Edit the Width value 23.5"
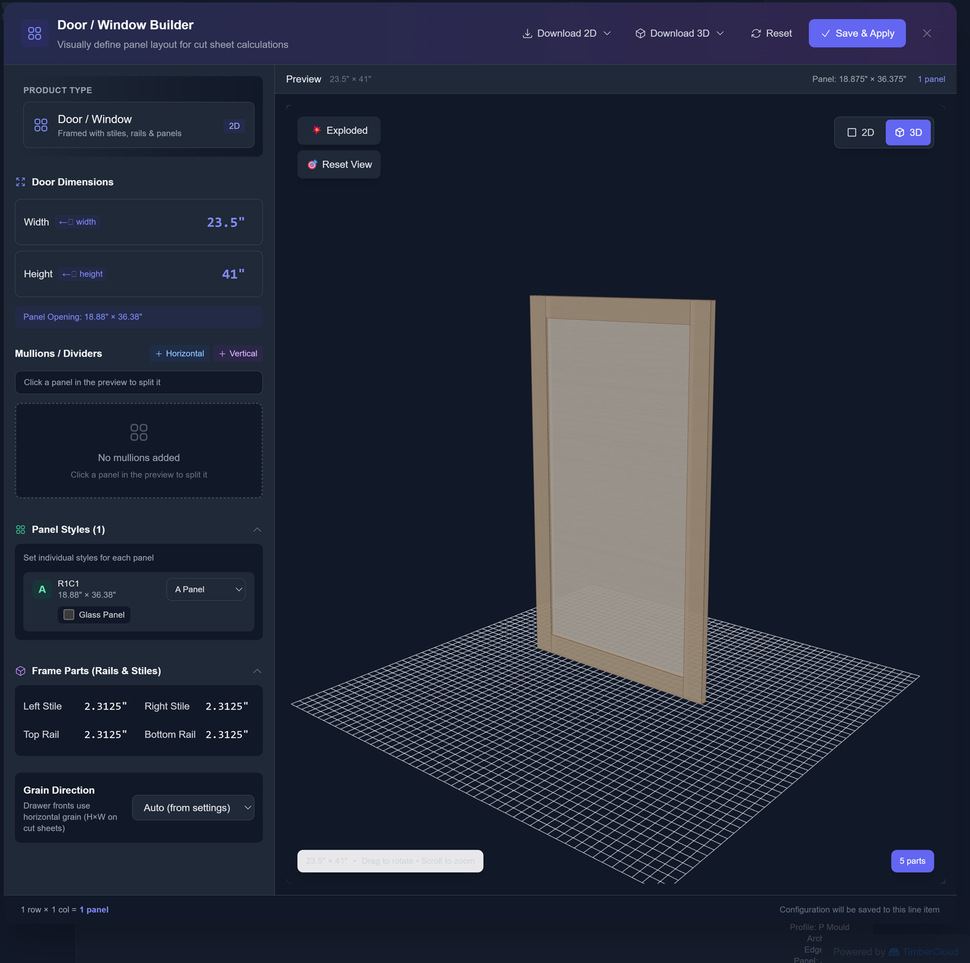Image resolution: width=970 pixels, height=963 pixels. pyautogui.click(x=226, y=223)
